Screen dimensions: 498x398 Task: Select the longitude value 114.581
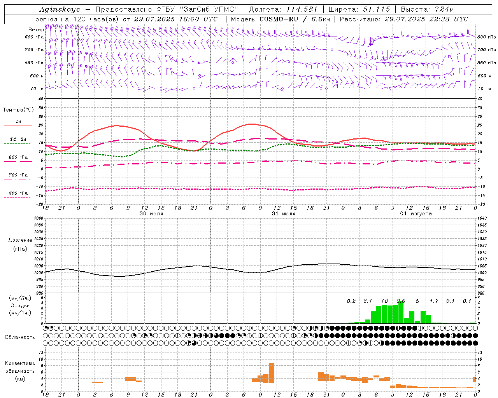(302, 9)
